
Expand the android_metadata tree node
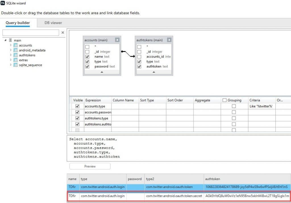11,50
